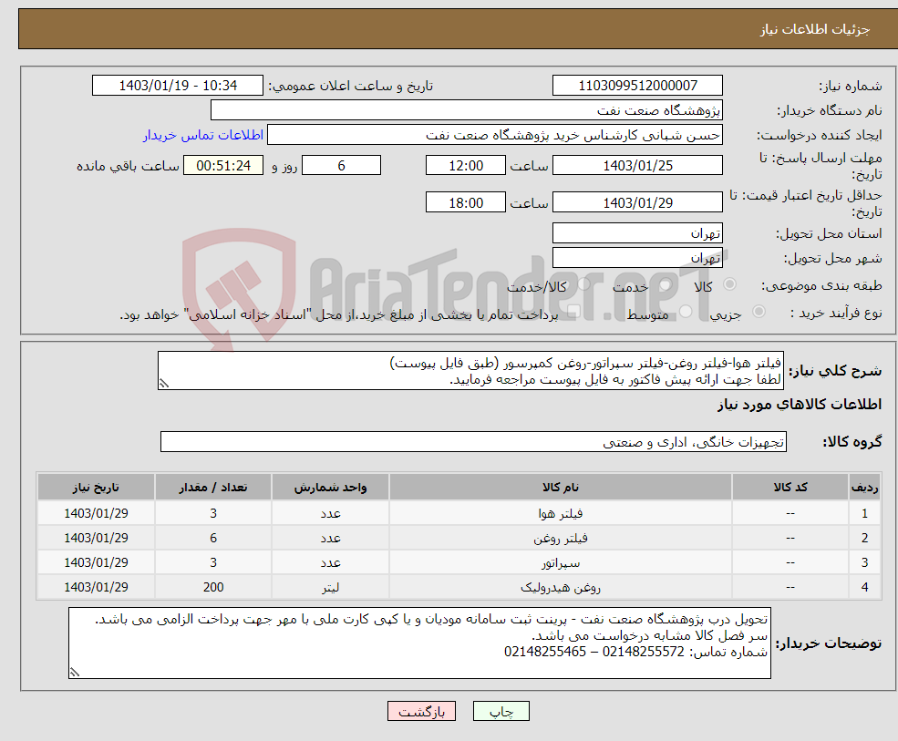Click the days remaining field showing 6
Image resolution: width=898 pixels, height=741 pixels.
point(341,166)
